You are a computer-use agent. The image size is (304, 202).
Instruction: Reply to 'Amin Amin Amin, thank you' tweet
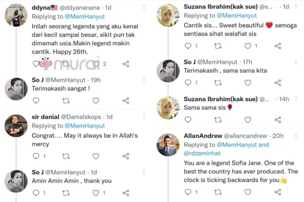36,193
